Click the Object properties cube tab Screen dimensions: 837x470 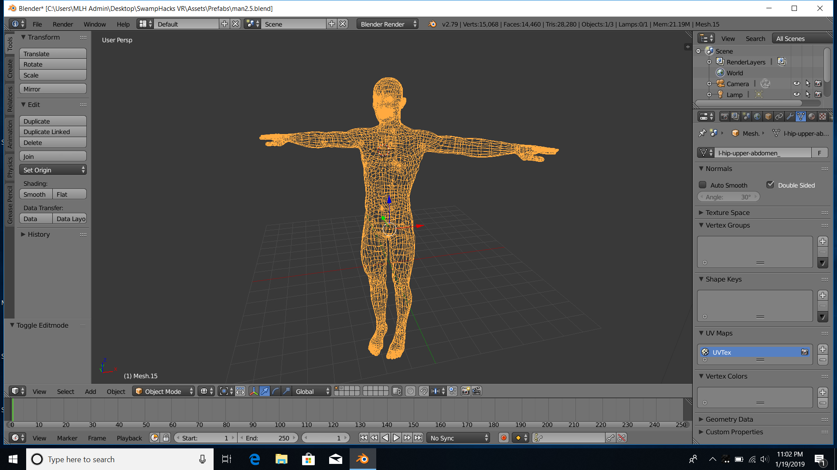(768, 117)
